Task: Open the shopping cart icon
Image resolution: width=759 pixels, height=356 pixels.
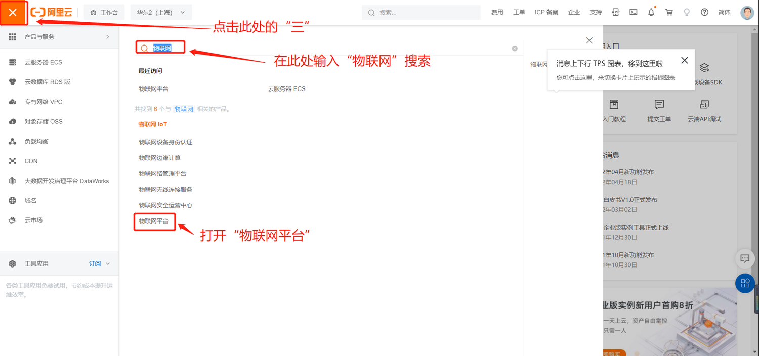Action: coord(669,12)
